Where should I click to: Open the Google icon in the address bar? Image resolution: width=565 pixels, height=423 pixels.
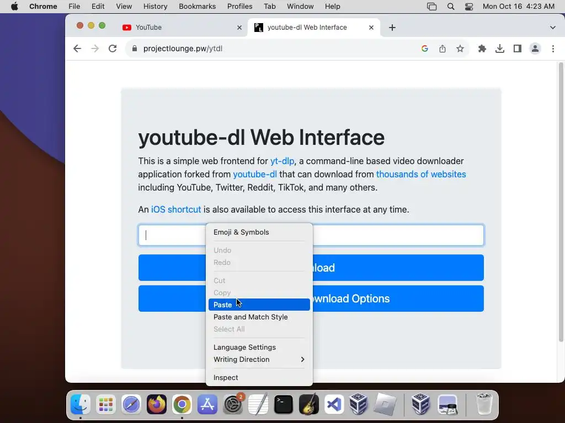pyautogui.click(x=424, y=48)
